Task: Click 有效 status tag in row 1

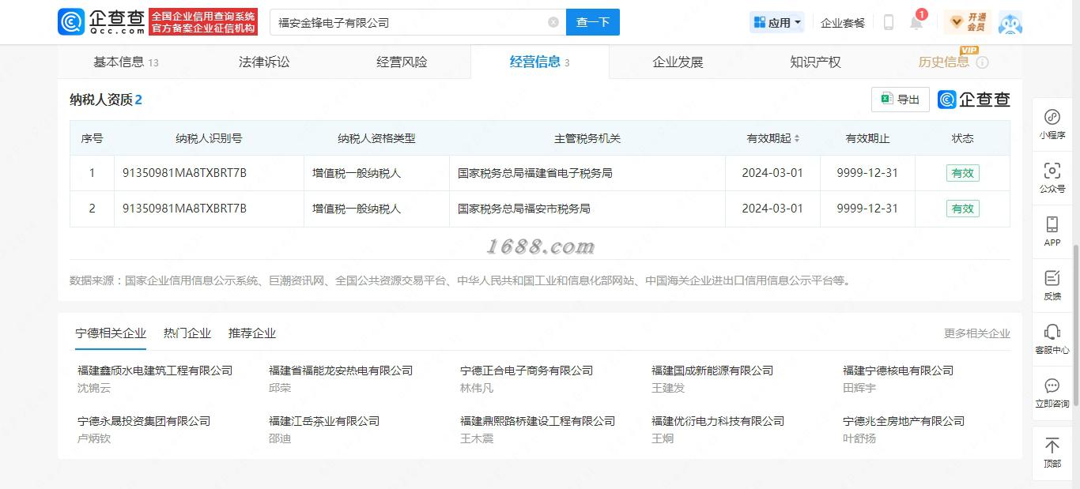Action: pos(962,173)
